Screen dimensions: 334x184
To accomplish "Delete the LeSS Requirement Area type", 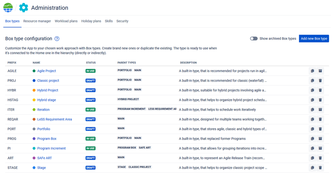I will click(x=320, y=119).
